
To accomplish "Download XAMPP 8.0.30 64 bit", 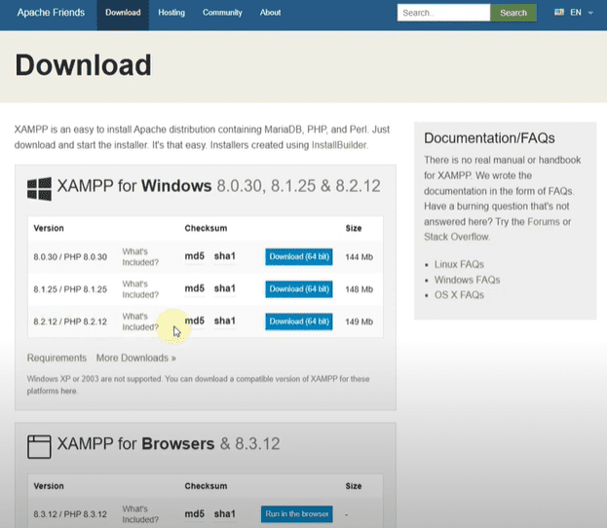I will point(298,257).
